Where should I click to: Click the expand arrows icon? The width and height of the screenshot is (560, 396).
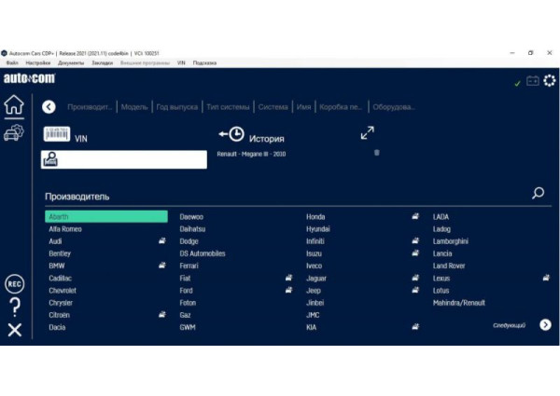point(368,133)
